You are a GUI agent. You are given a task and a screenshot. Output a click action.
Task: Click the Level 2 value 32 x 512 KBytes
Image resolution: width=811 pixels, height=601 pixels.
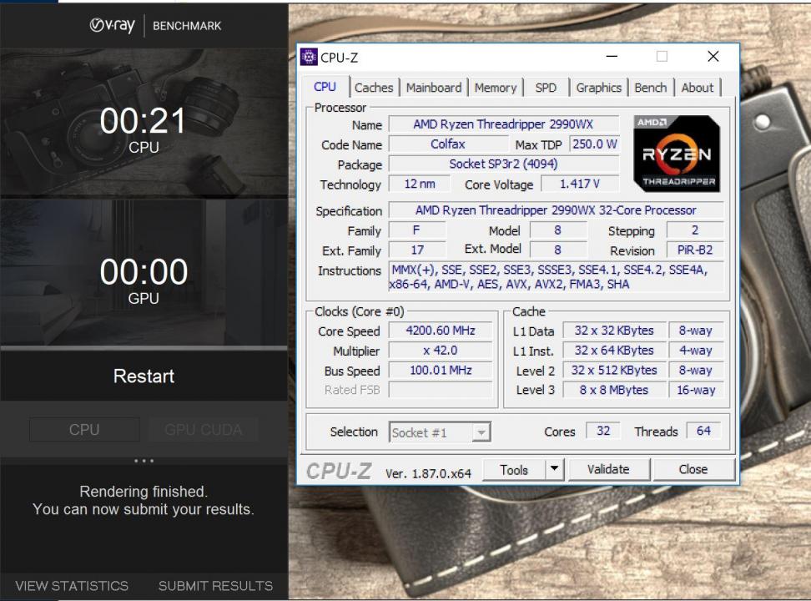pos(614,370)
